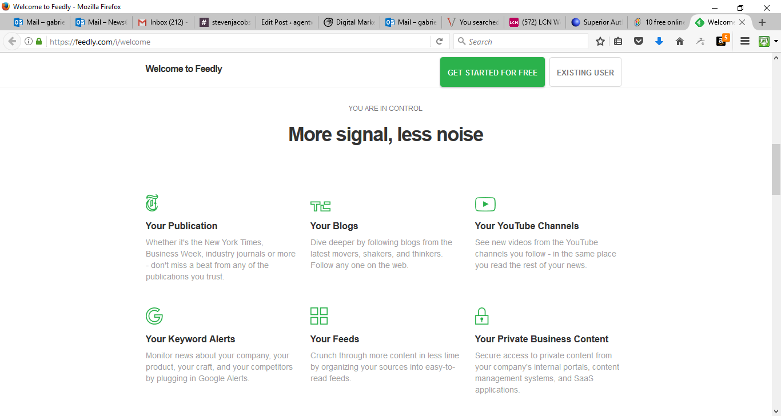Click Your Private Business Content heading

point(541,339)
